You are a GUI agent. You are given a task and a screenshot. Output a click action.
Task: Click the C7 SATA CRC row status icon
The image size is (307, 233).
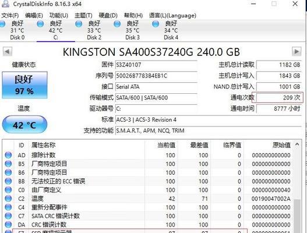[8, 216]
